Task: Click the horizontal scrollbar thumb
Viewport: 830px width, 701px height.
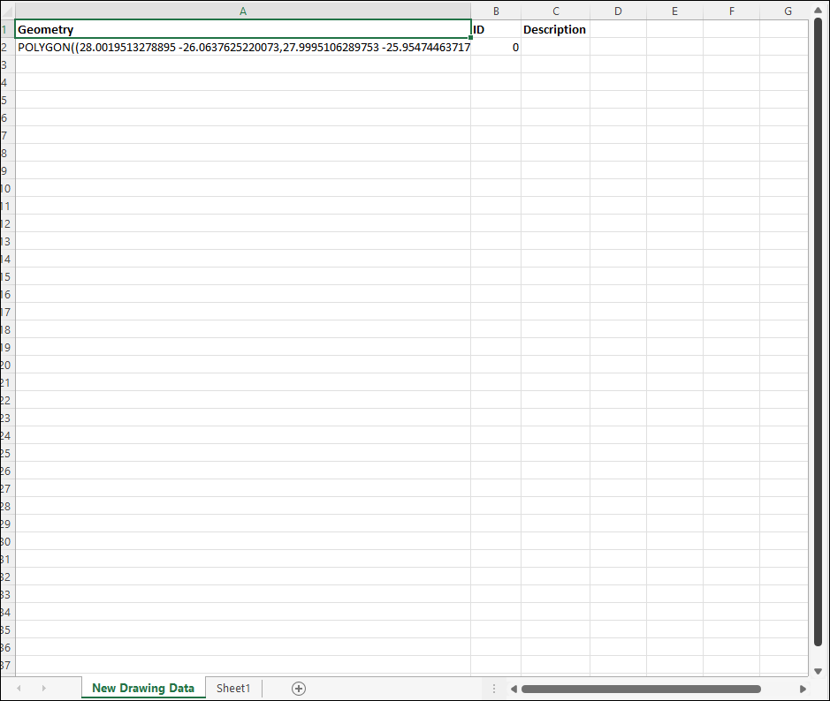Action: 641,689
